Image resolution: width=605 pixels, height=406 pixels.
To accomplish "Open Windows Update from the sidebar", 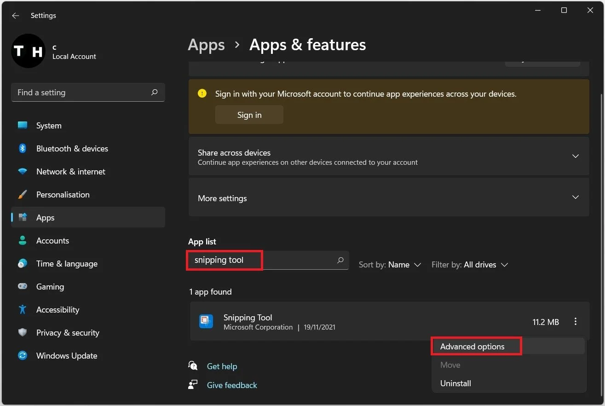I will (22, 355).
